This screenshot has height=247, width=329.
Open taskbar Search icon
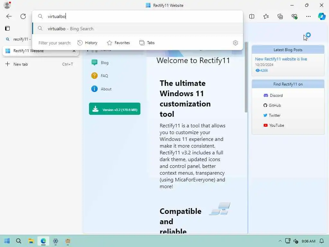pyautogui.click(x=18, y=241)
